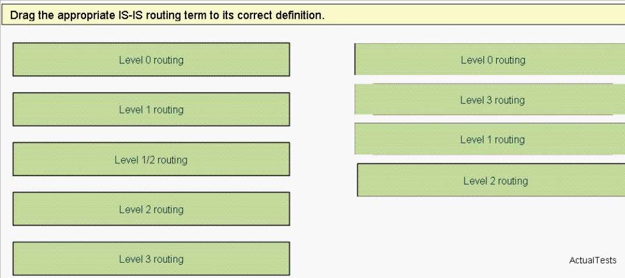
Task: Select Level 0 routing term in left column
Action: (151, 60)
